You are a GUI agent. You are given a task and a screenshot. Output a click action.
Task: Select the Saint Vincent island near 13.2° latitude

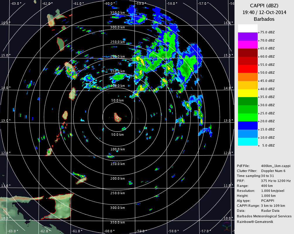(65, 115)
